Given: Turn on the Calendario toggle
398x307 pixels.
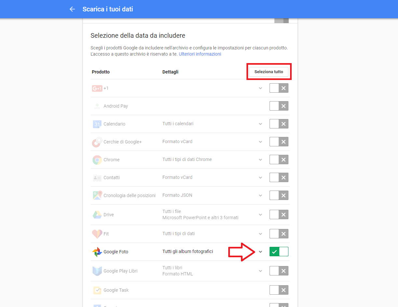Looking at the screenshot, I should 279,124.
